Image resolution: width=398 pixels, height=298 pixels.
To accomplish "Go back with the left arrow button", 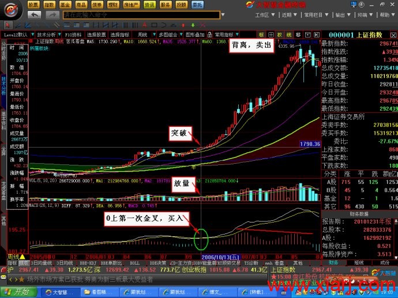I will pyautogui.click(x=34, y=15).
